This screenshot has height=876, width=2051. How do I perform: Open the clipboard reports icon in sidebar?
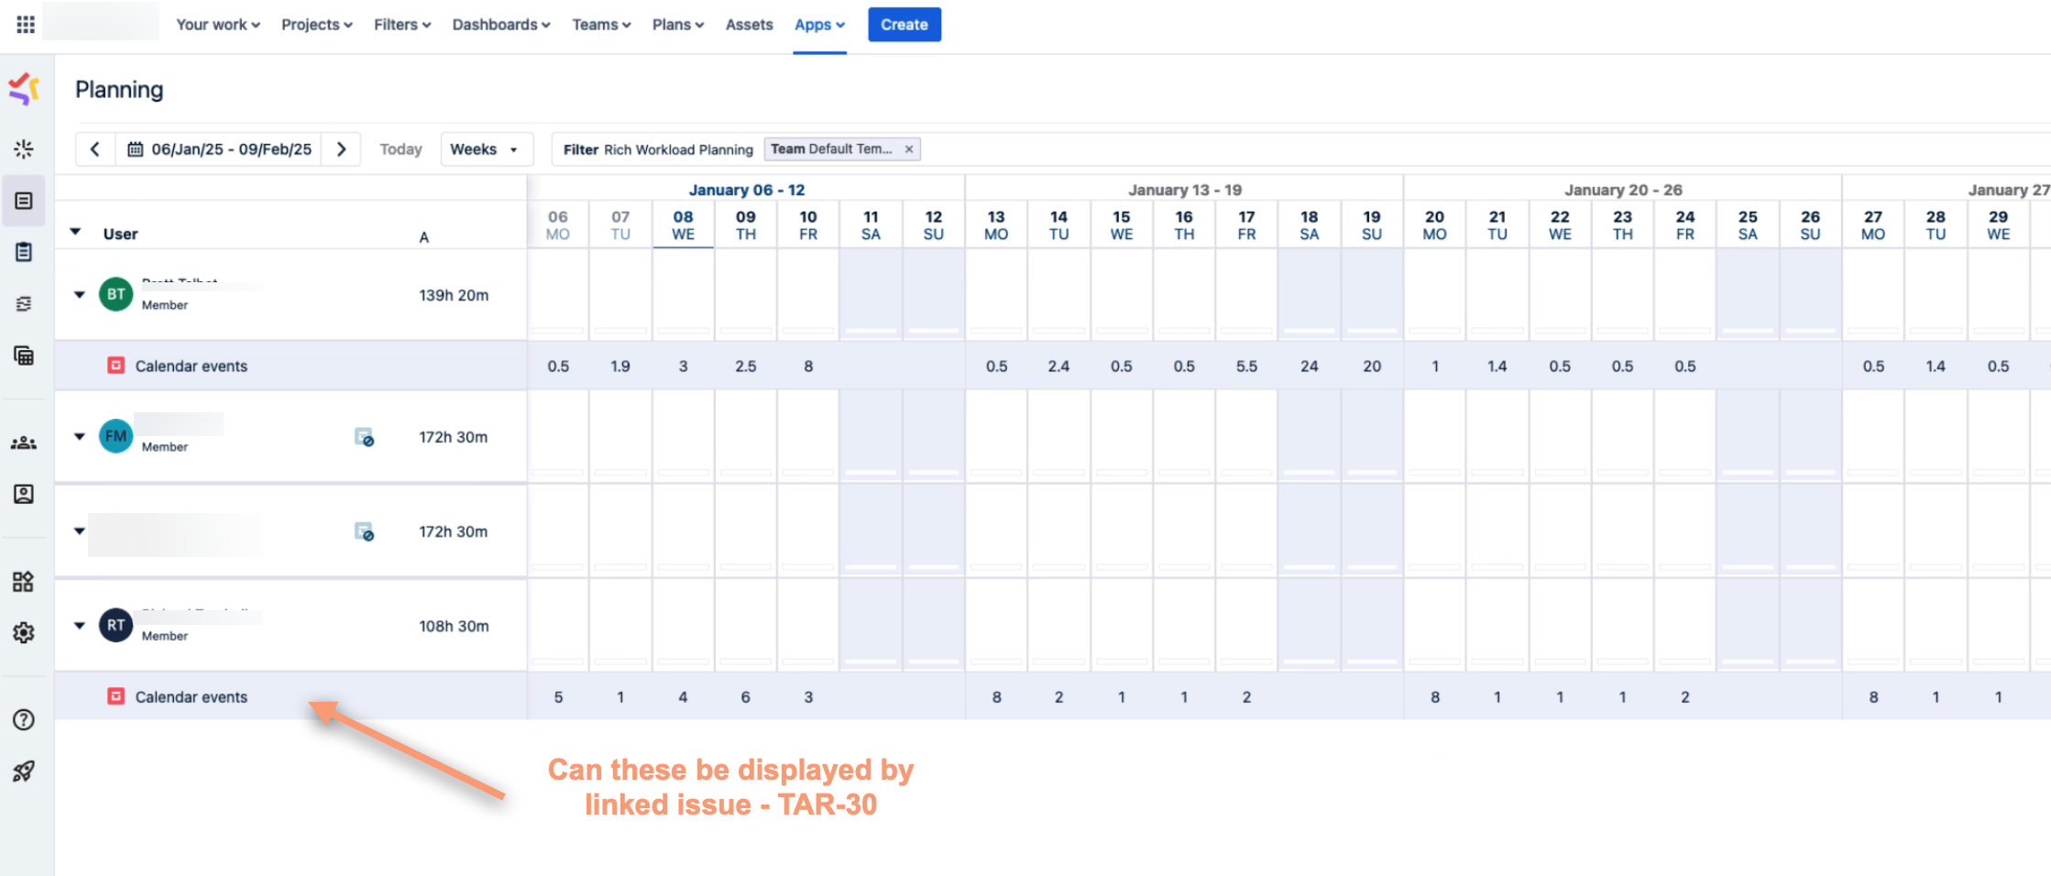(24, 252)
